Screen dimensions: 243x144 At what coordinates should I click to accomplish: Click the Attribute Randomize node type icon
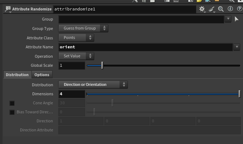tap(8, 9)
